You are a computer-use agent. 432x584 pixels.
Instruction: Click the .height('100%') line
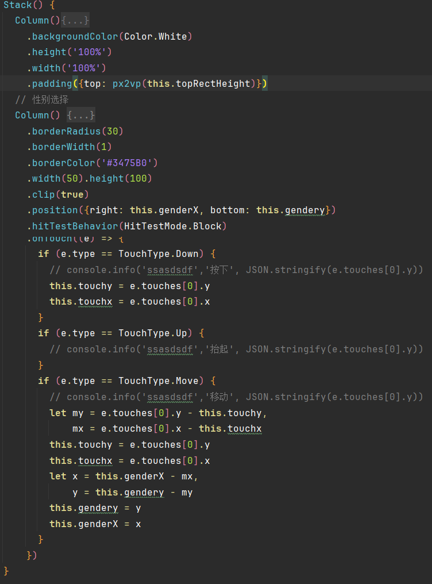tap(69, 52)
